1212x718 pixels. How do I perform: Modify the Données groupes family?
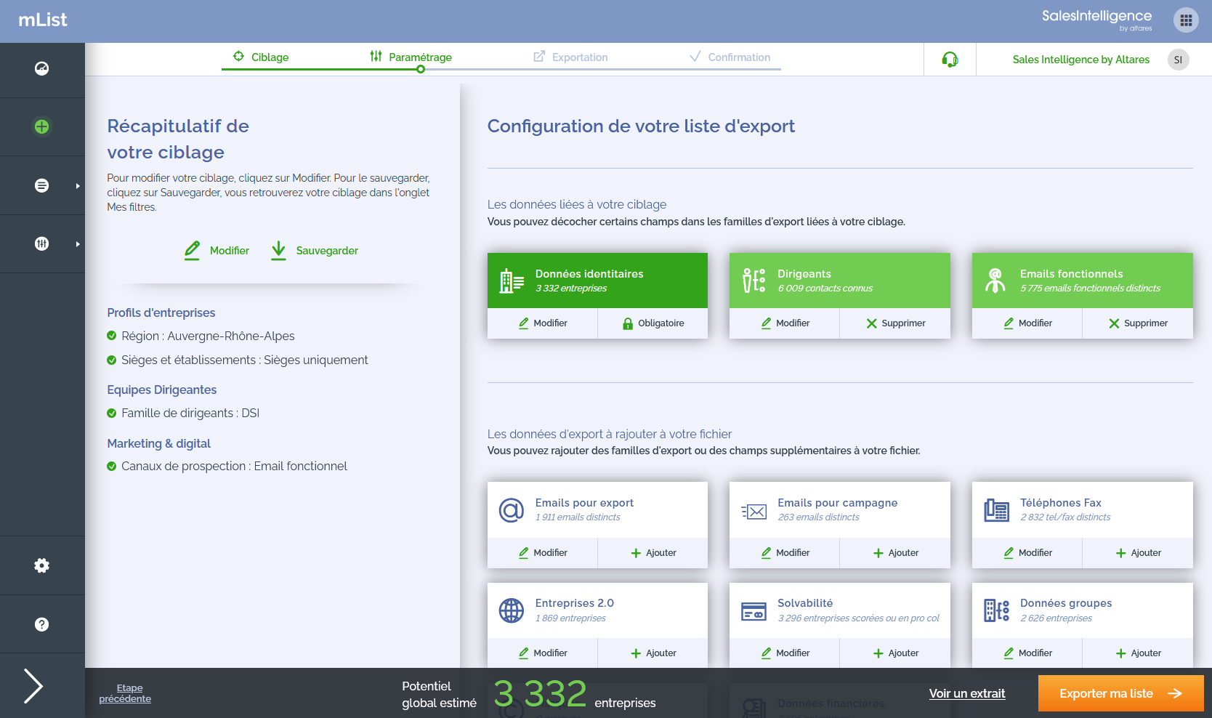click(x=1027, y=653)
